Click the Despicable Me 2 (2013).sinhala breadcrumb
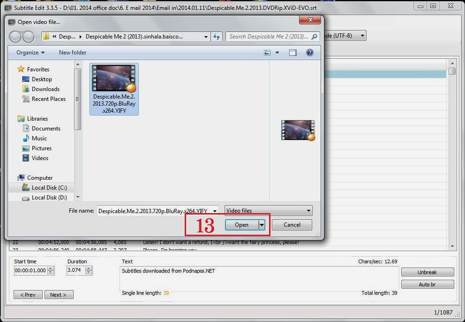The image size is (465, 322). click(x=134, y=37)
